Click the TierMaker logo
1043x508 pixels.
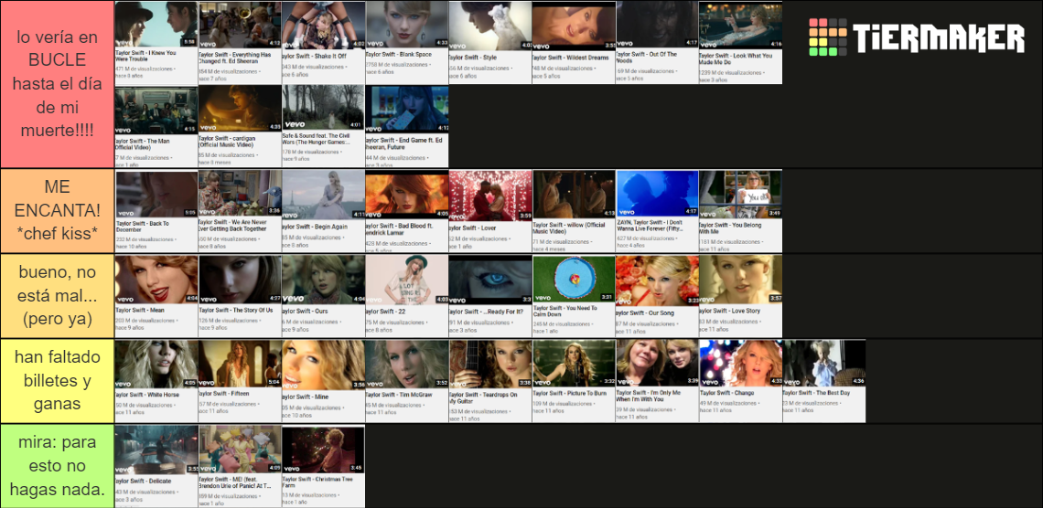click(917, 37)
